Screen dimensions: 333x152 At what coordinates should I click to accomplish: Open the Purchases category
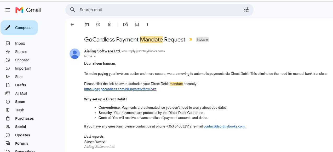coord(24,118)
